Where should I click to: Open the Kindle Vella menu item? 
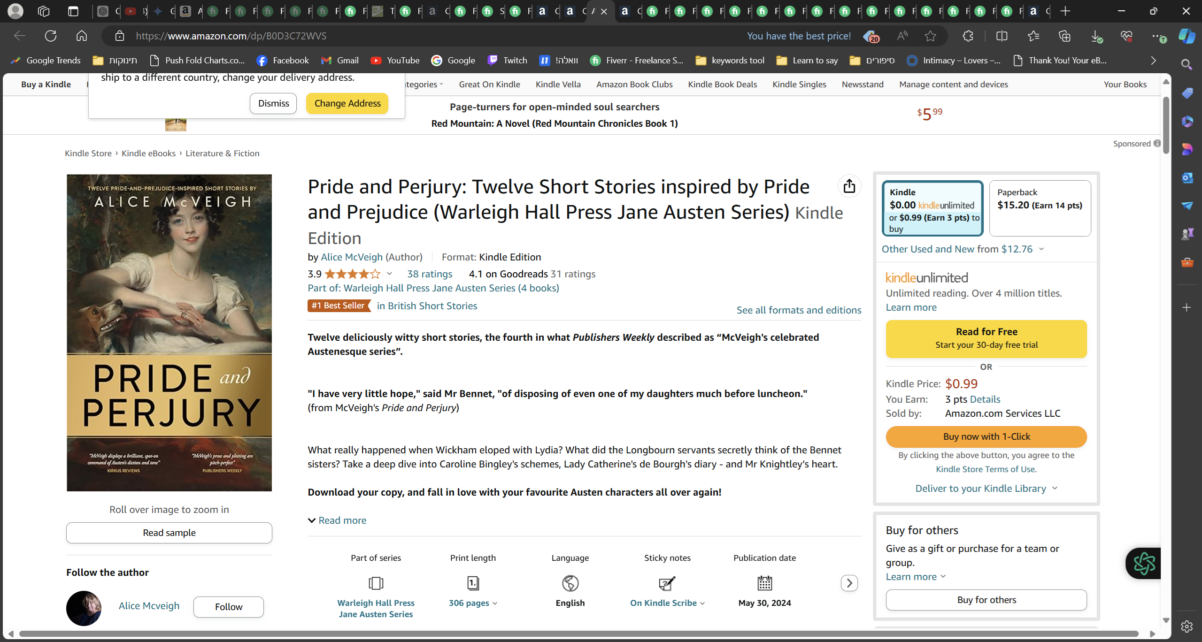558,84
